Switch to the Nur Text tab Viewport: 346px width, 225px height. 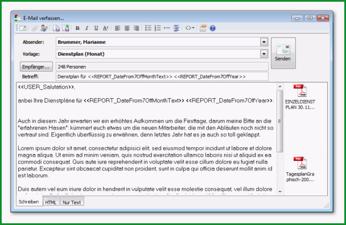72,202
